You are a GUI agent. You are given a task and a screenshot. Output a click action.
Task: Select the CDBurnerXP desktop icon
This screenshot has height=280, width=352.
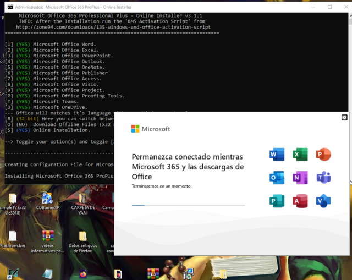(x=47, y=201)
